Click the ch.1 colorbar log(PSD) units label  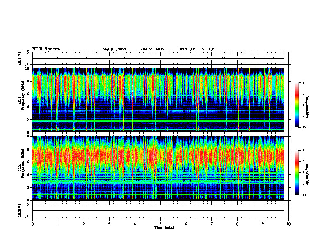click(x=307, y=107)
